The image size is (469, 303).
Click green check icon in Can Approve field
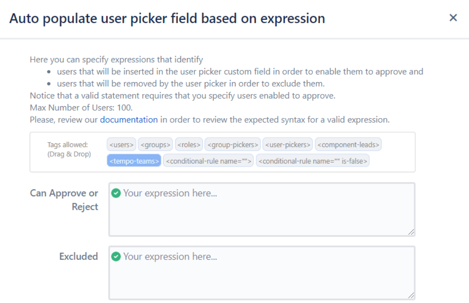[x=116, y=193]
